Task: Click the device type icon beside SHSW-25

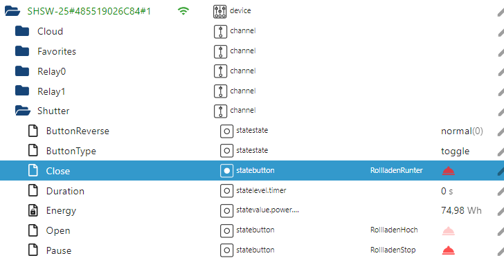Action: tap(220, 11)
